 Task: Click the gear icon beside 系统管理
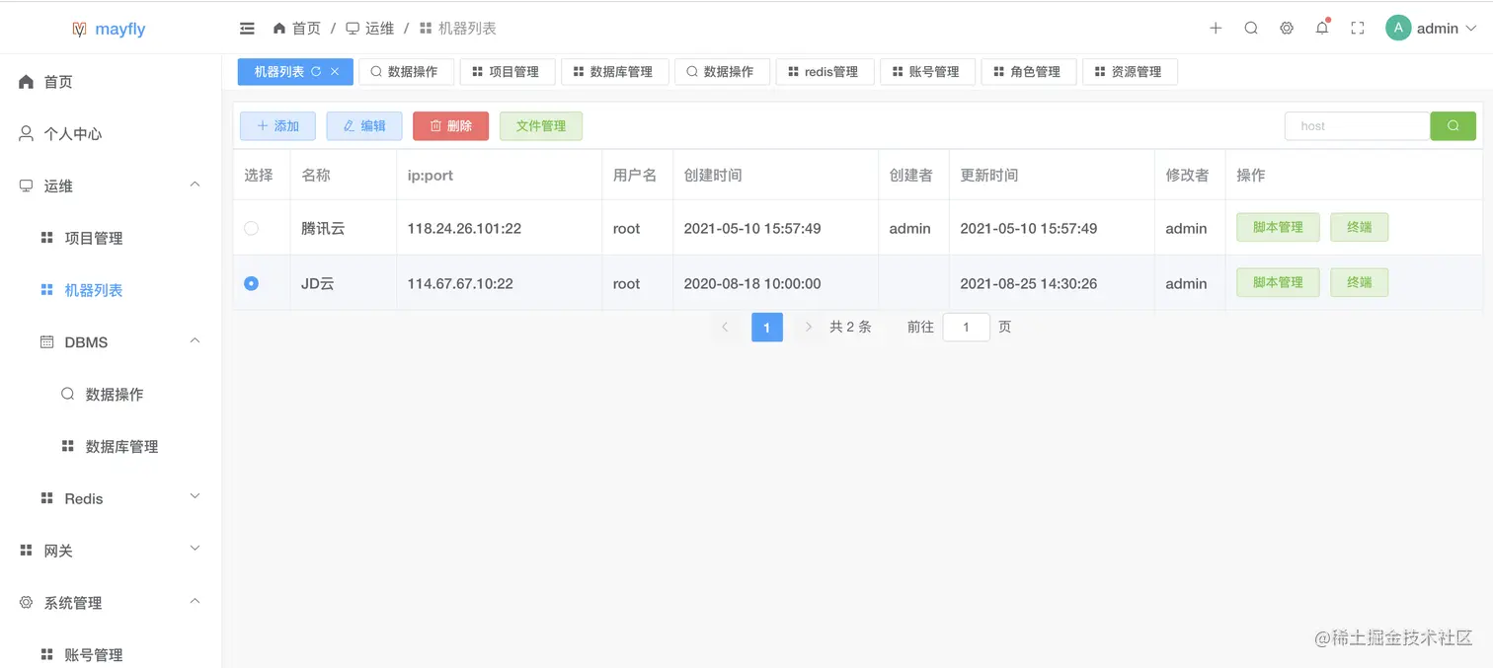coord(27,602)
